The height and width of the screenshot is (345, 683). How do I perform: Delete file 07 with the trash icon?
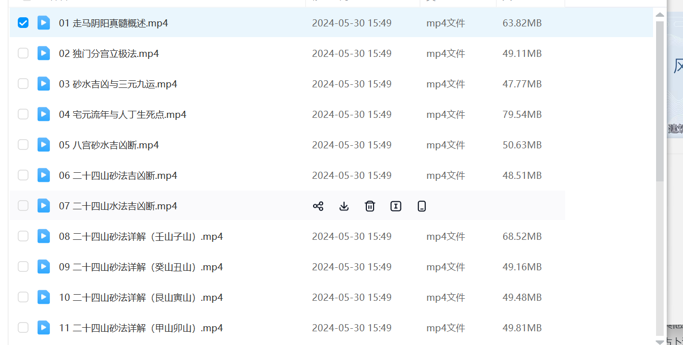coord(370,206)
